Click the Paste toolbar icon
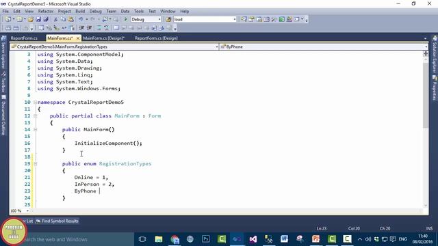Viewport: 438px width, 246px height. point(71,19)
